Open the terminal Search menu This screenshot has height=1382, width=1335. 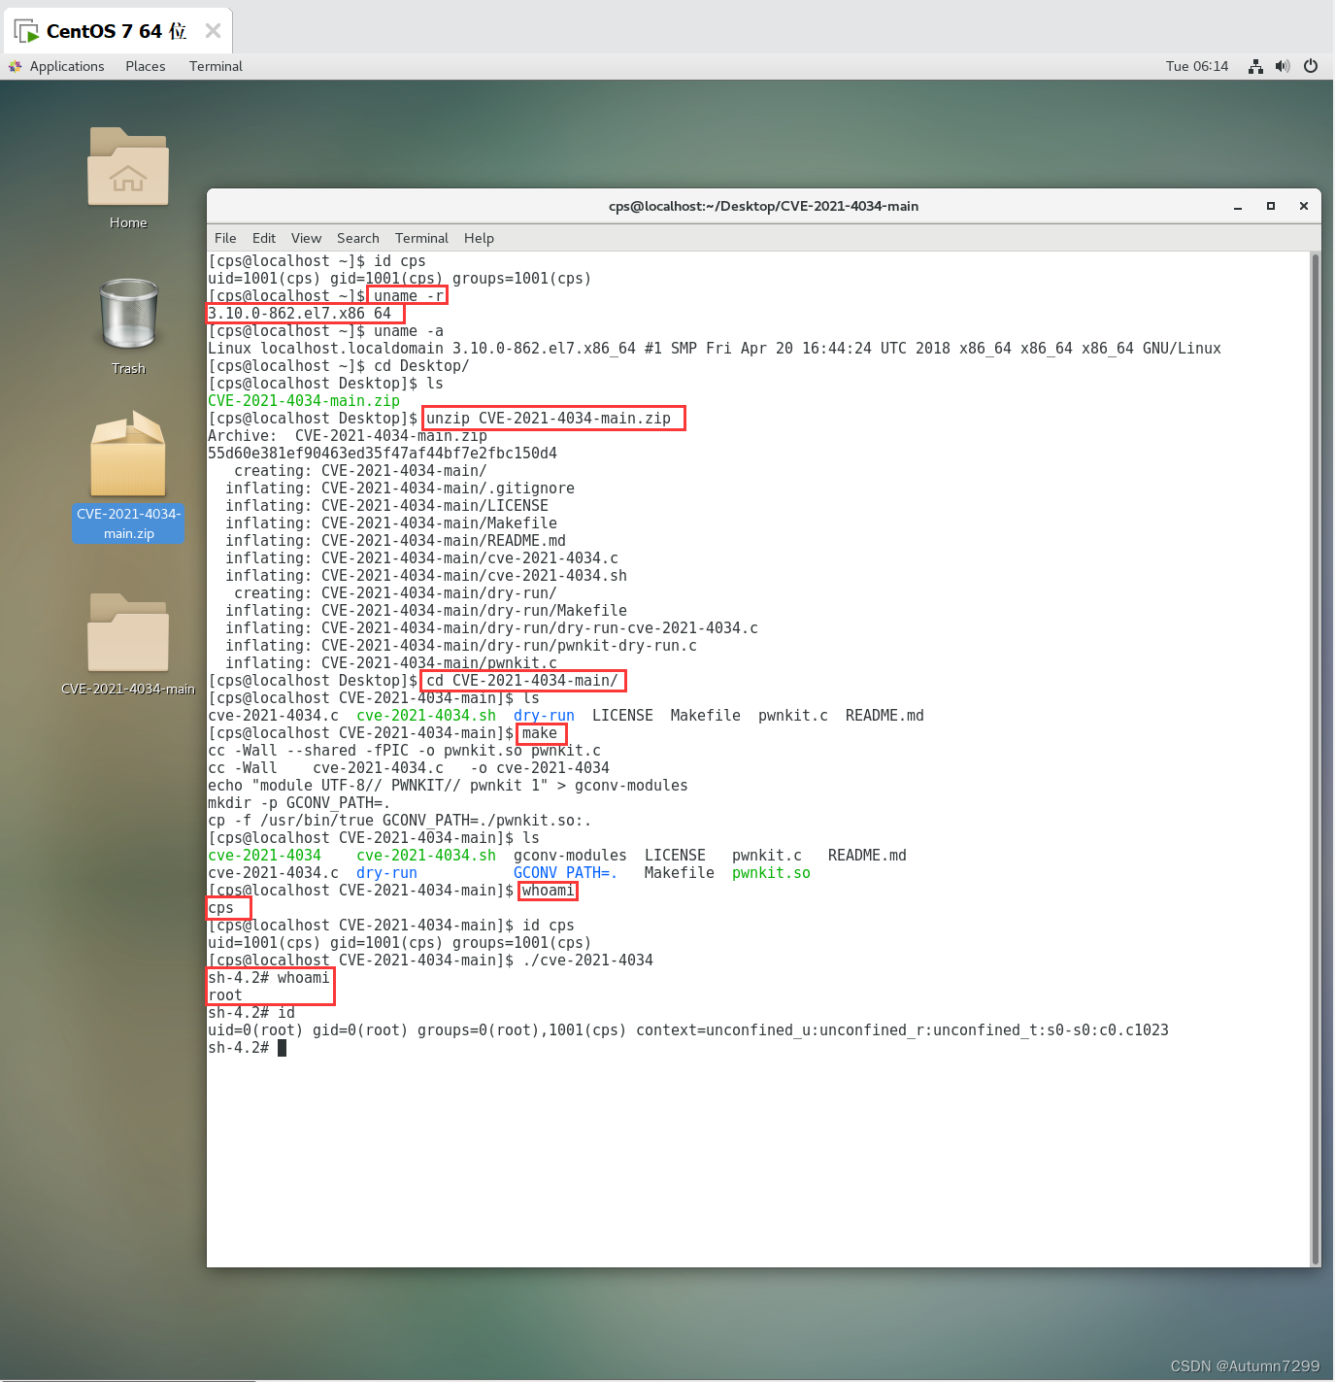tap(358, 238)
